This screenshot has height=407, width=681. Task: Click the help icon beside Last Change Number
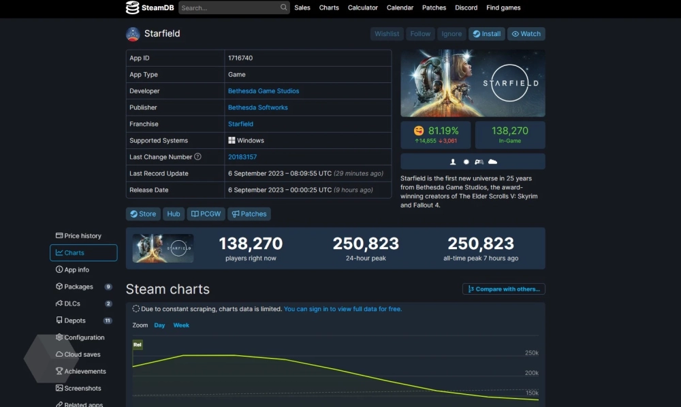[x=197, y=157]
